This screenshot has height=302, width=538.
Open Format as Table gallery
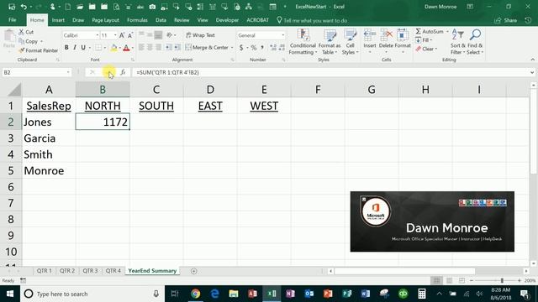tap(329, 42)
